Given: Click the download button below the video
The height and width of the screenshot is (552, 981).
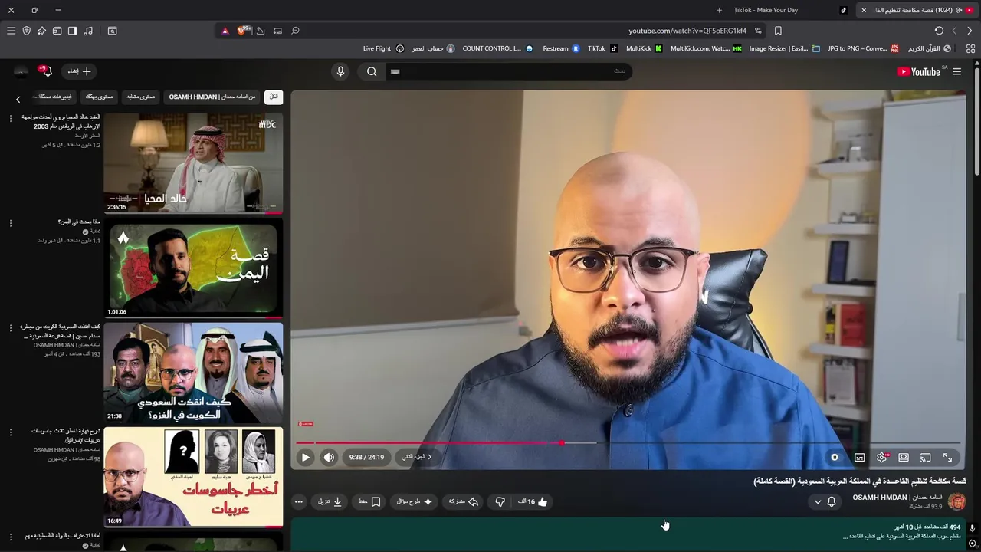Looking at the screenshot, I should [x=330, y=501].
